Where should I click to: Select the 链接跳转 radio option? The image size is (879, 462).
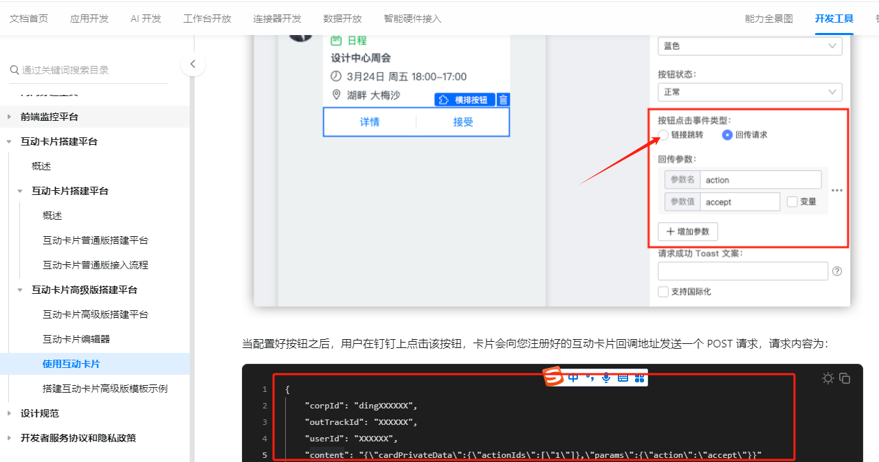(x=664, y=135)
